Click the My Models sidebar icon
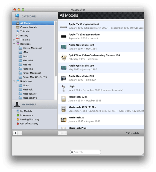Image resolution: width=156 pixels, height=172 pixels. tap(18, 111)
